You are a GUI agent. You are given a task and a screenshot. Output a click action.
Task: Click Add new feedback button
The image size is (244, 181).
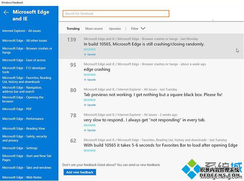coord(80,172)
